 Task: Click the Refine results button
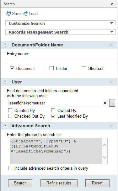click(x=59, y=183)
